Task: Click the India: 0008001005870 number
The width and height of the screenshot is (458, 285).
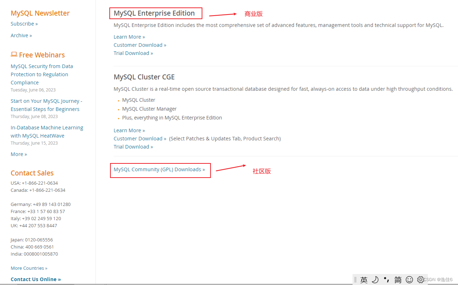Action: (34, 254)
